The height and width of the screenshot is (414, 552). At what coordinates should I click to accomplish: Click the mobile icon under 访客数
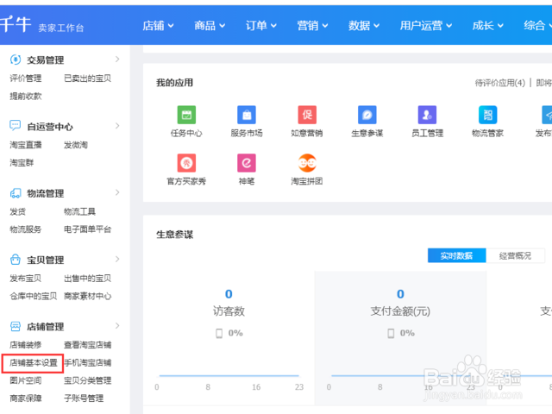(219, 333)
